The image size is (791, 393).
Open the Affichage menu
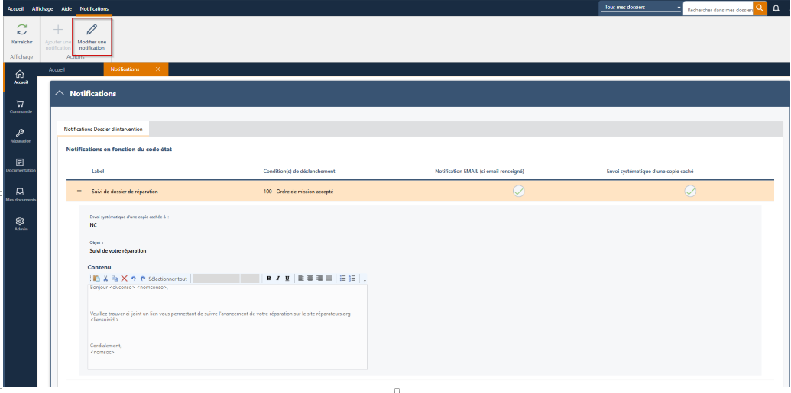(x=42, y=8)
